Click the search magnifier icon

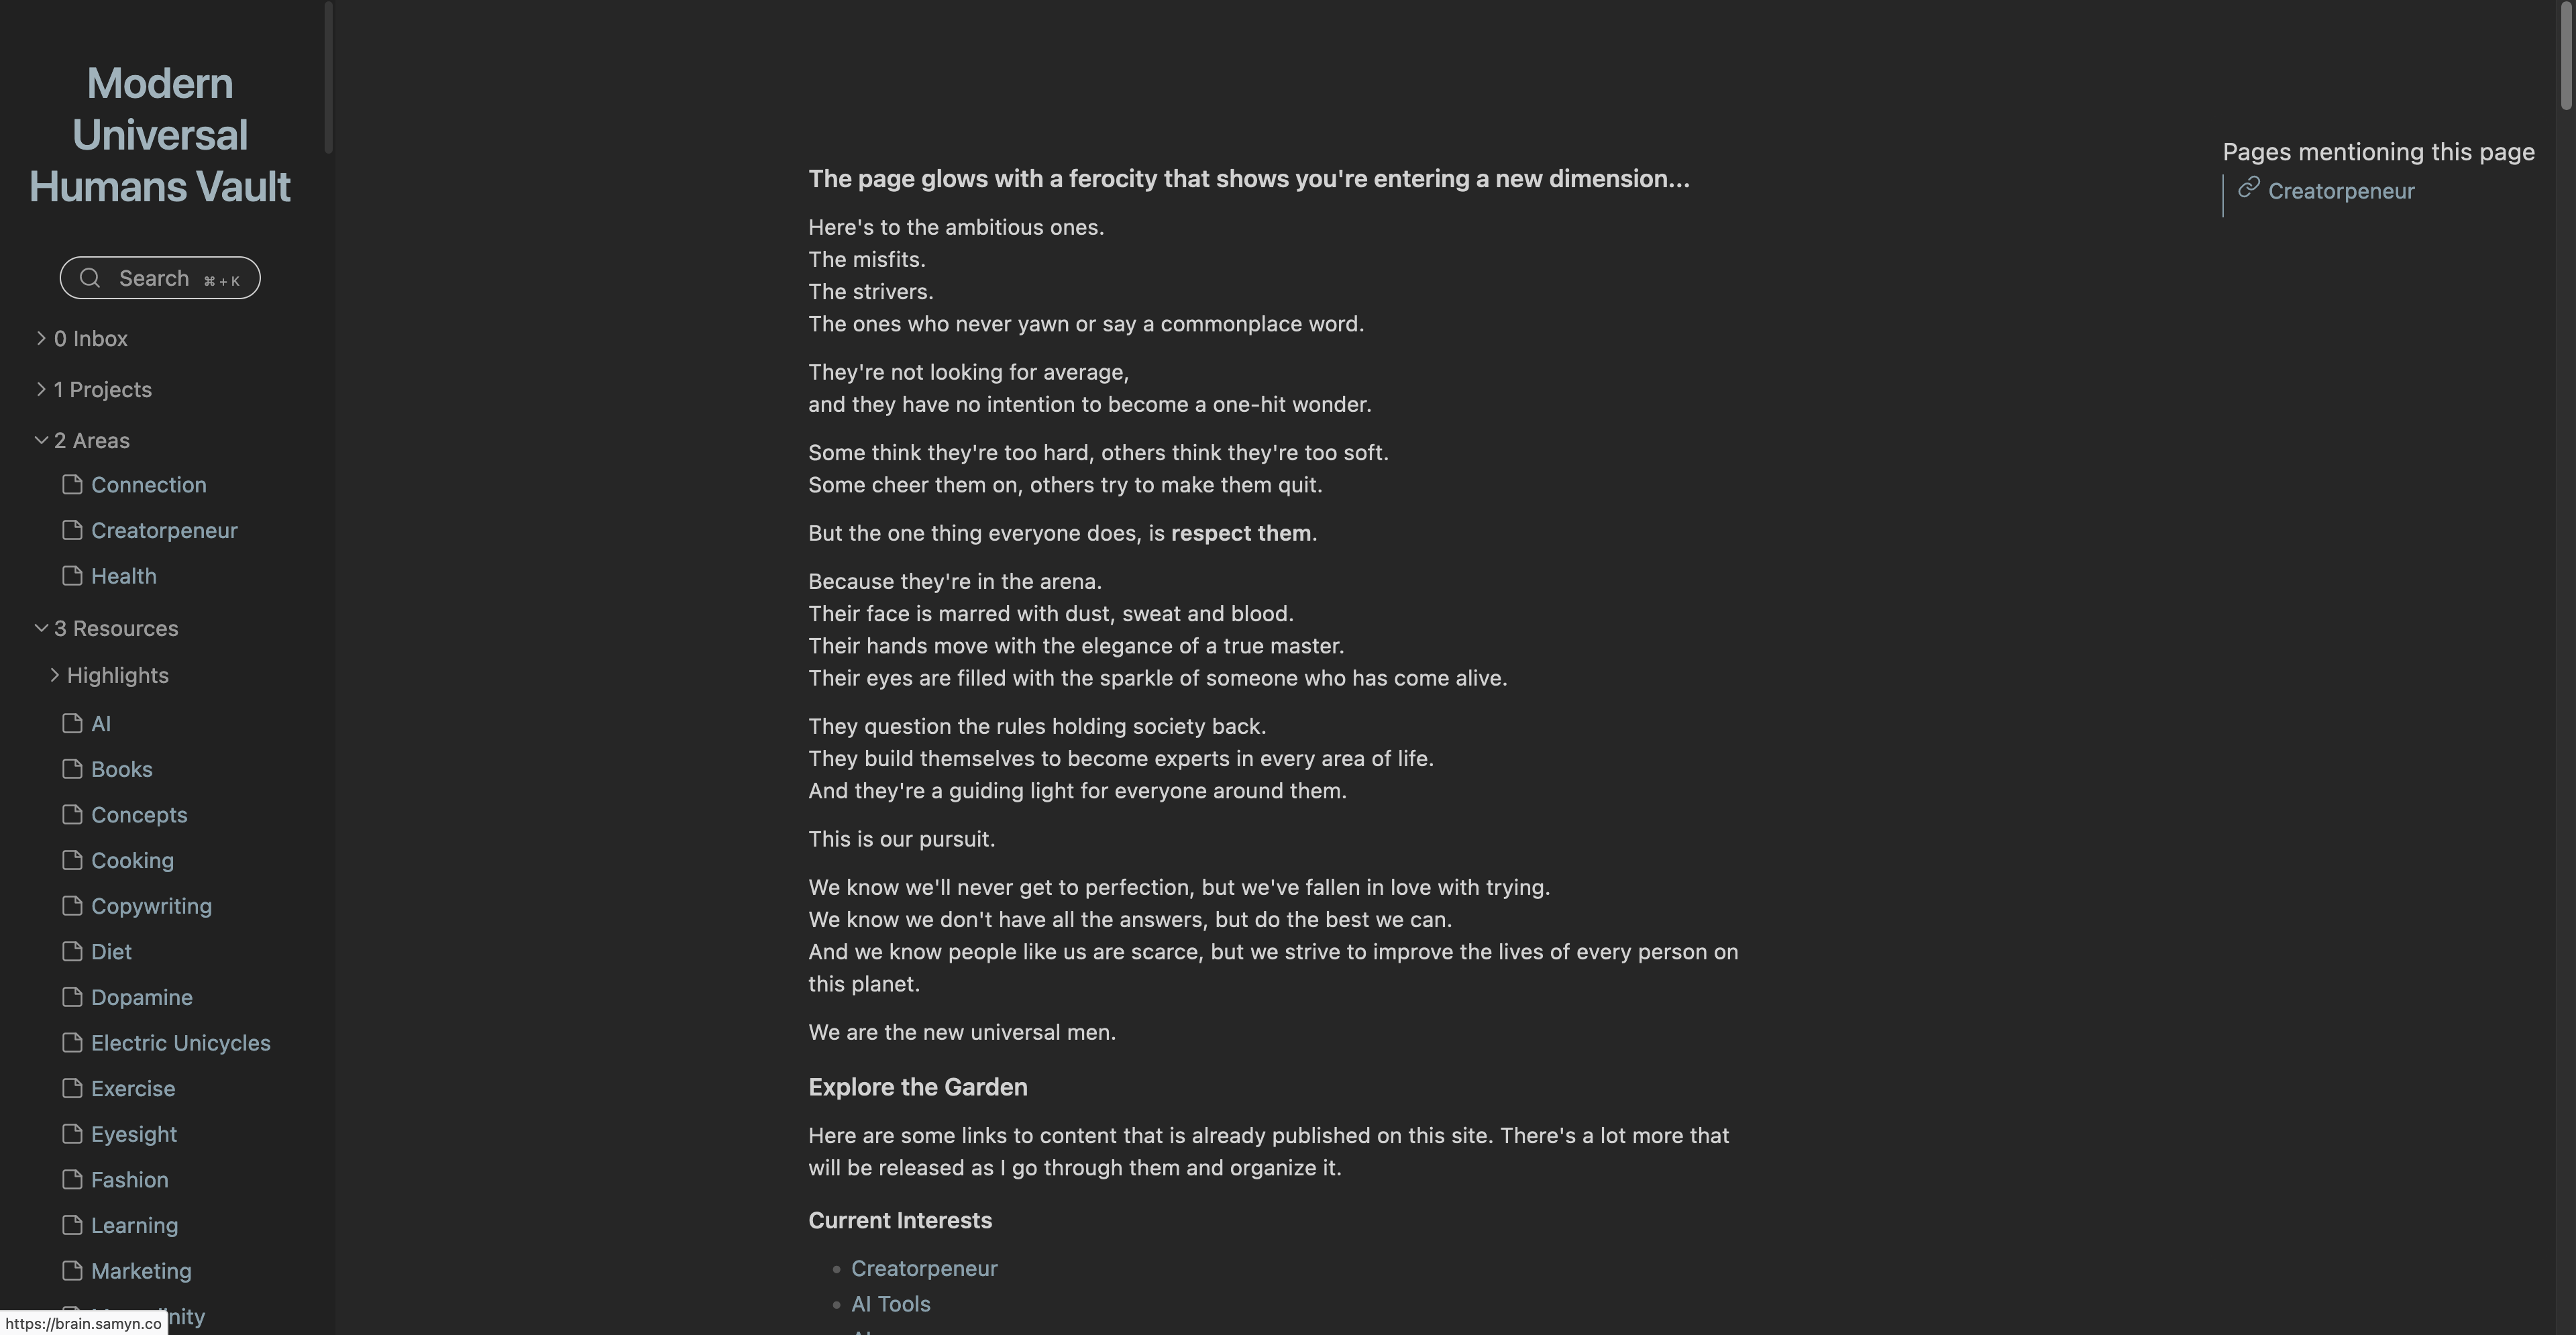[90, 278]
